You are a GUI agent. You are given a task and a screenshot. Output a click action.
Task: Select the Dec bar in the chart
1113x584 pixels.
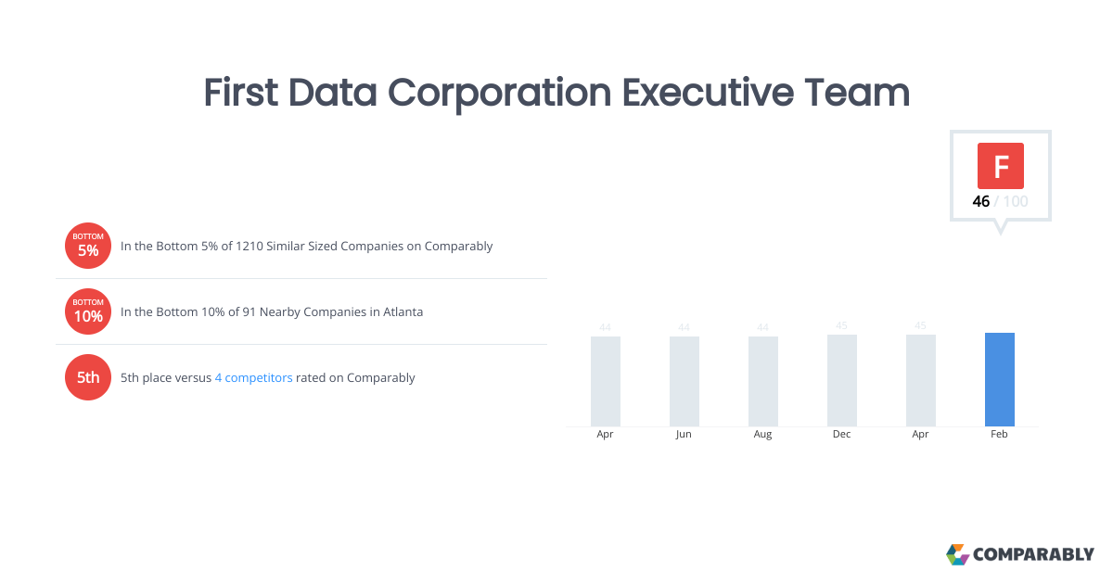tap(841, 380)
